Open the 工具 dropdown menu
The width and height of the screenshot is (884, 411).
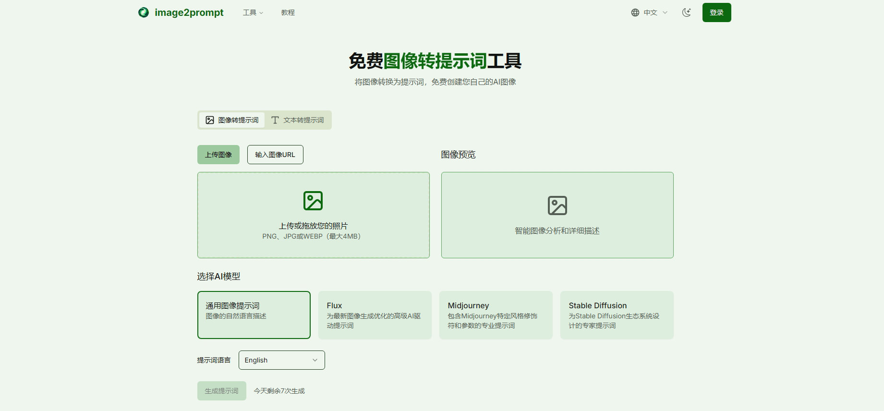(x=253, y=12)
